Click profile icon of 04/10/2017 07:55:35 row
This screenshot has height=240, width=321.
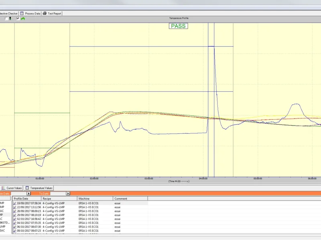pos(15,223)
